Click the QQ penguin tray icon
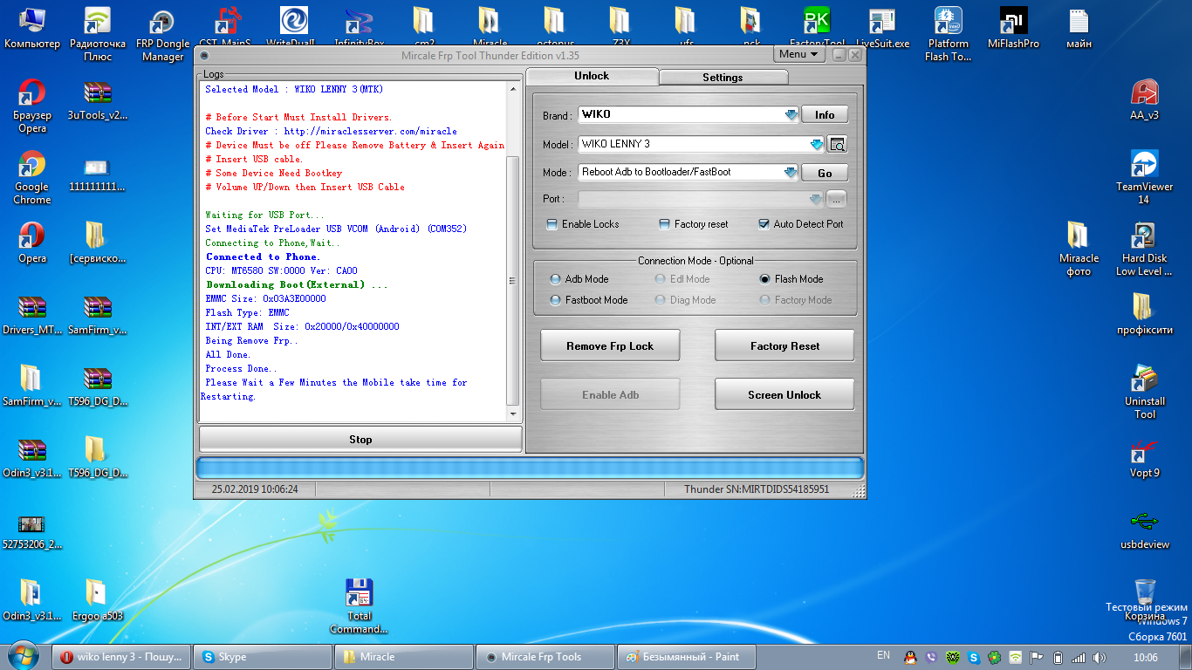The height and width of the screenshot is (670, 1192). (x=910, y=657)
